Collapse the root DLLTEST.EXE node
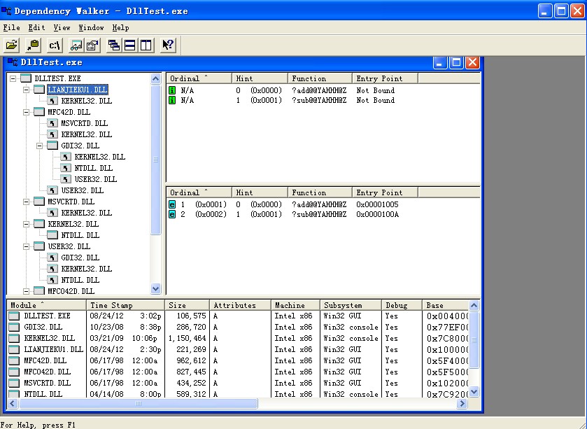 13,78
